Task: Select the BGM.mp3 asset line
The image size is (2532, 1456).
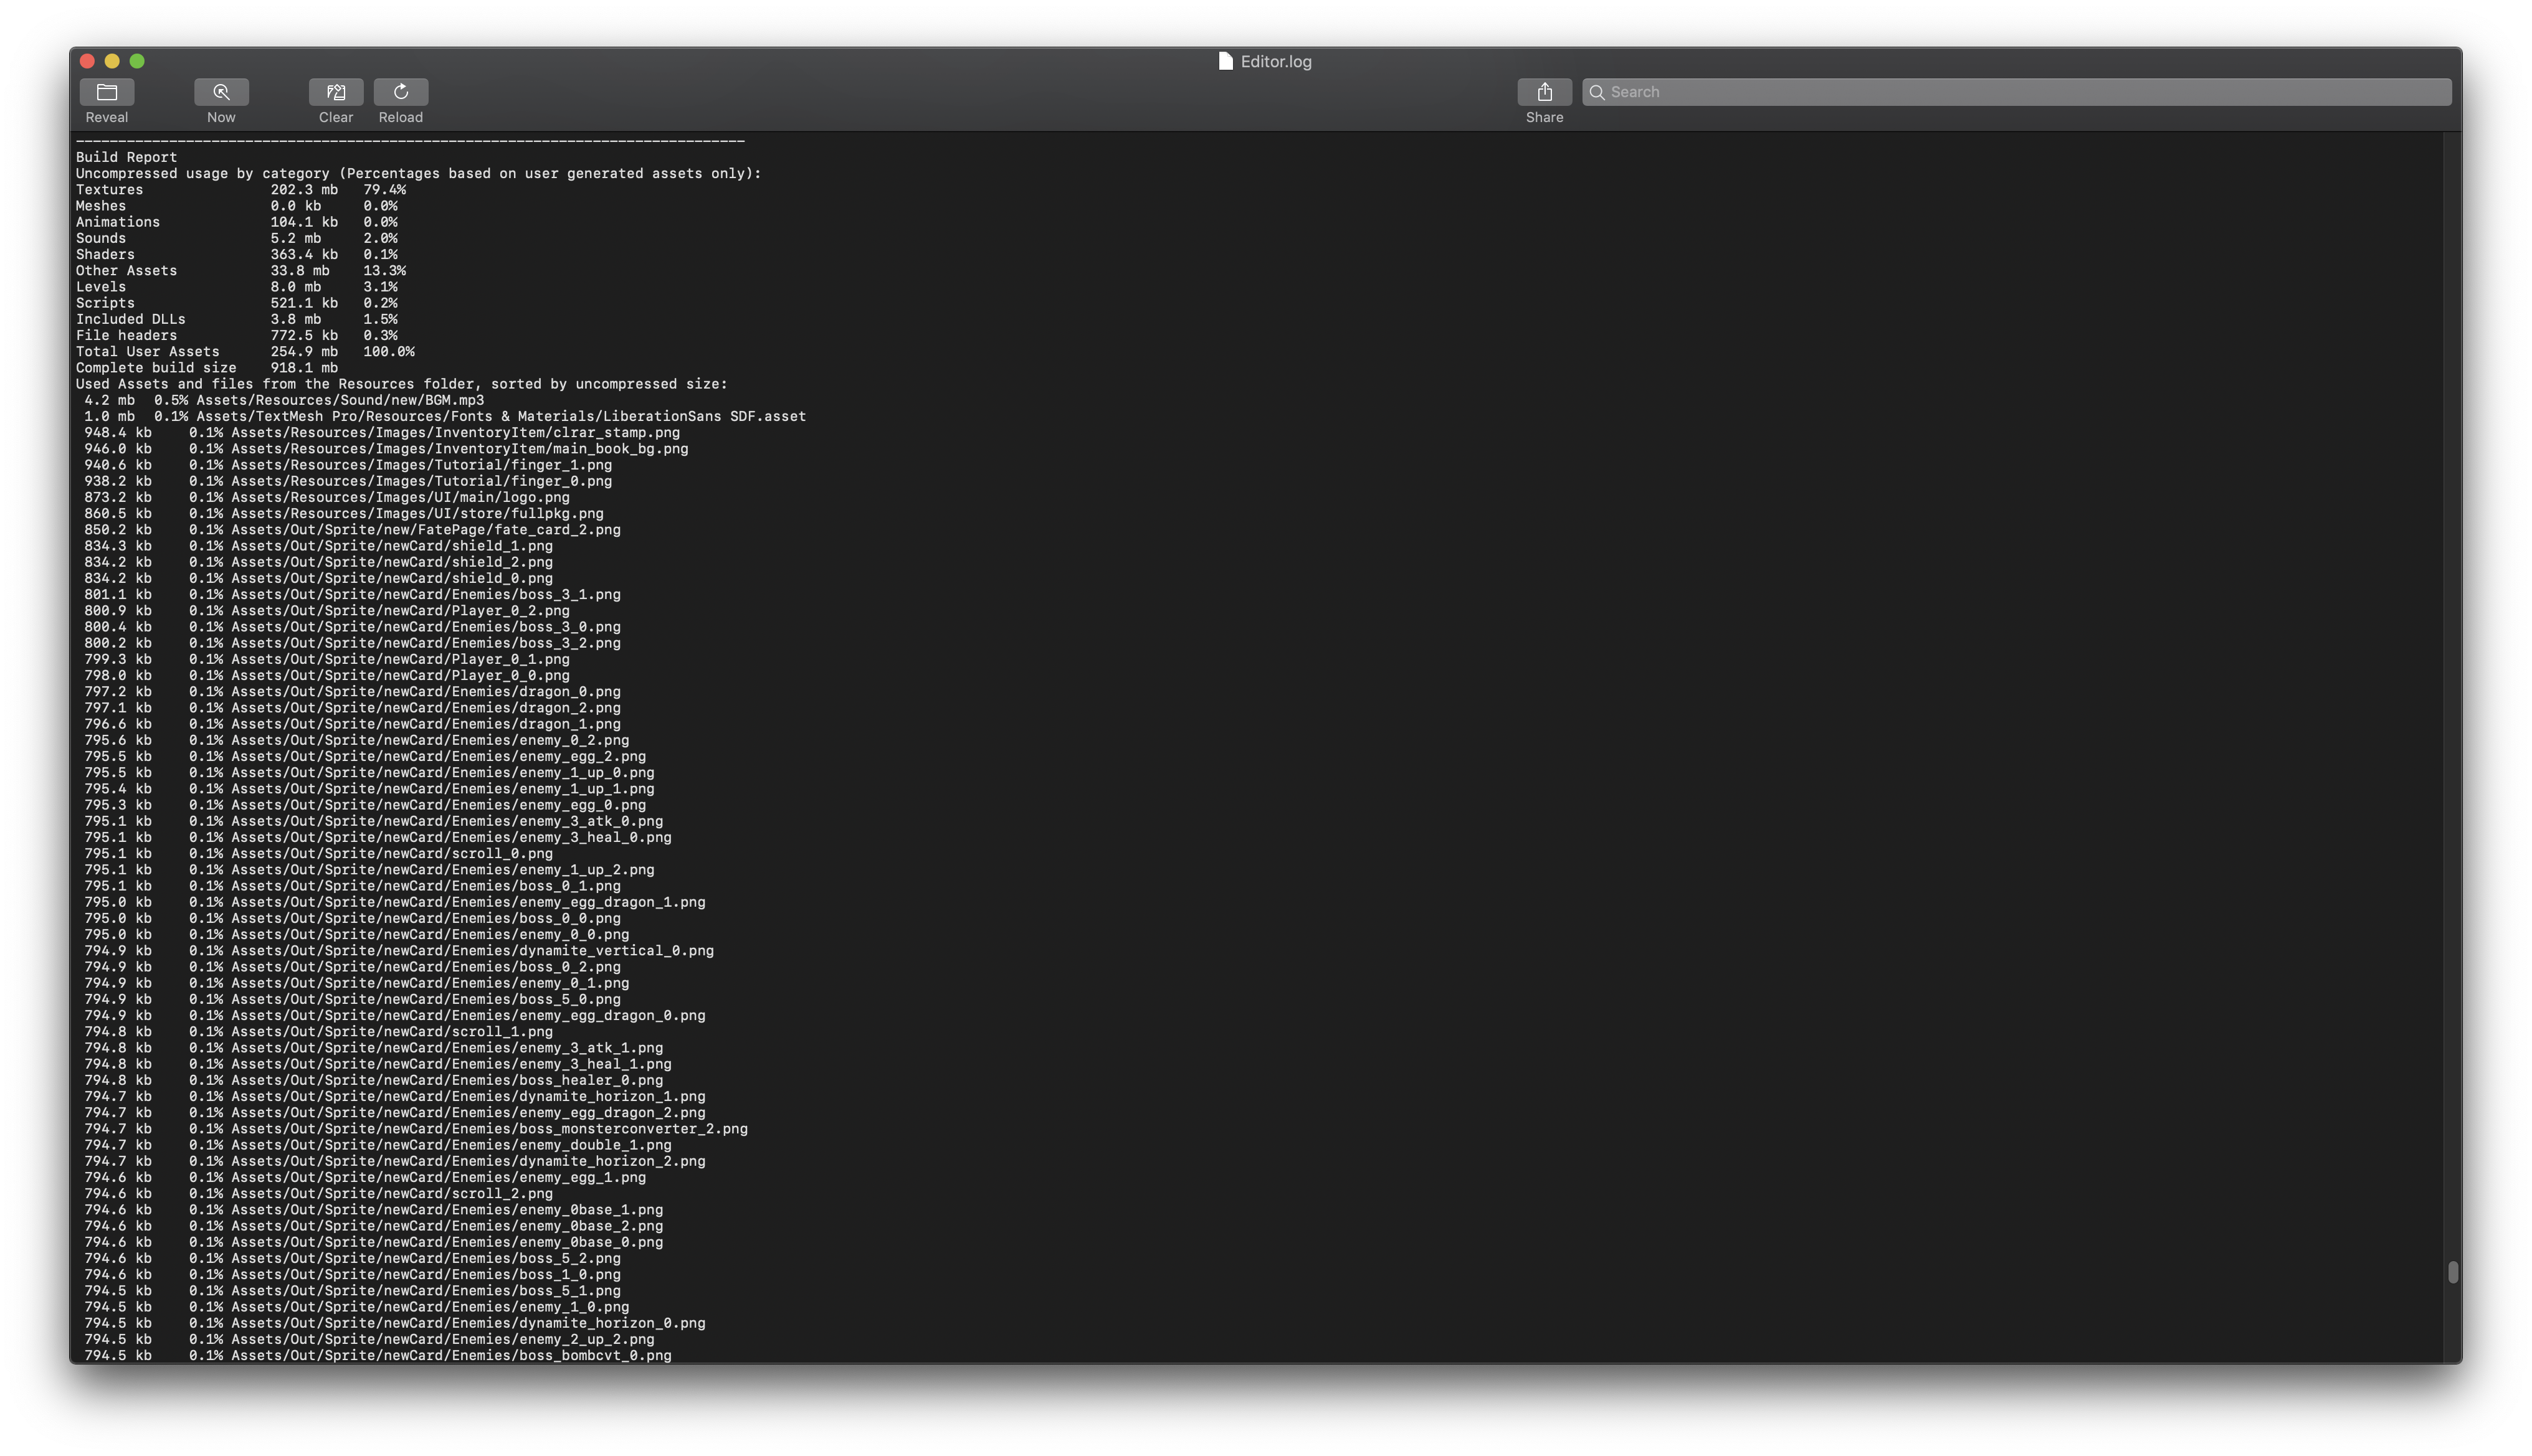Action: tap(339, 400)
